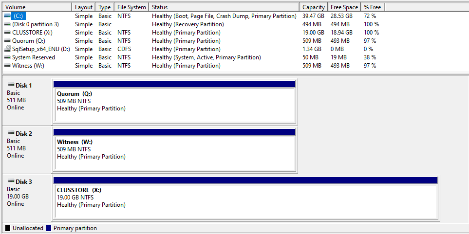Click the Healthy (Recovery Partition) status cell
This screenshot has width=469, height=234.
click(188, 24)
